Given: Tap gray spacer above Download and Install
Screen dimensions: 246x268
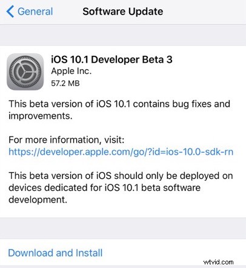Looking at the screenshot, I should 123,229.
